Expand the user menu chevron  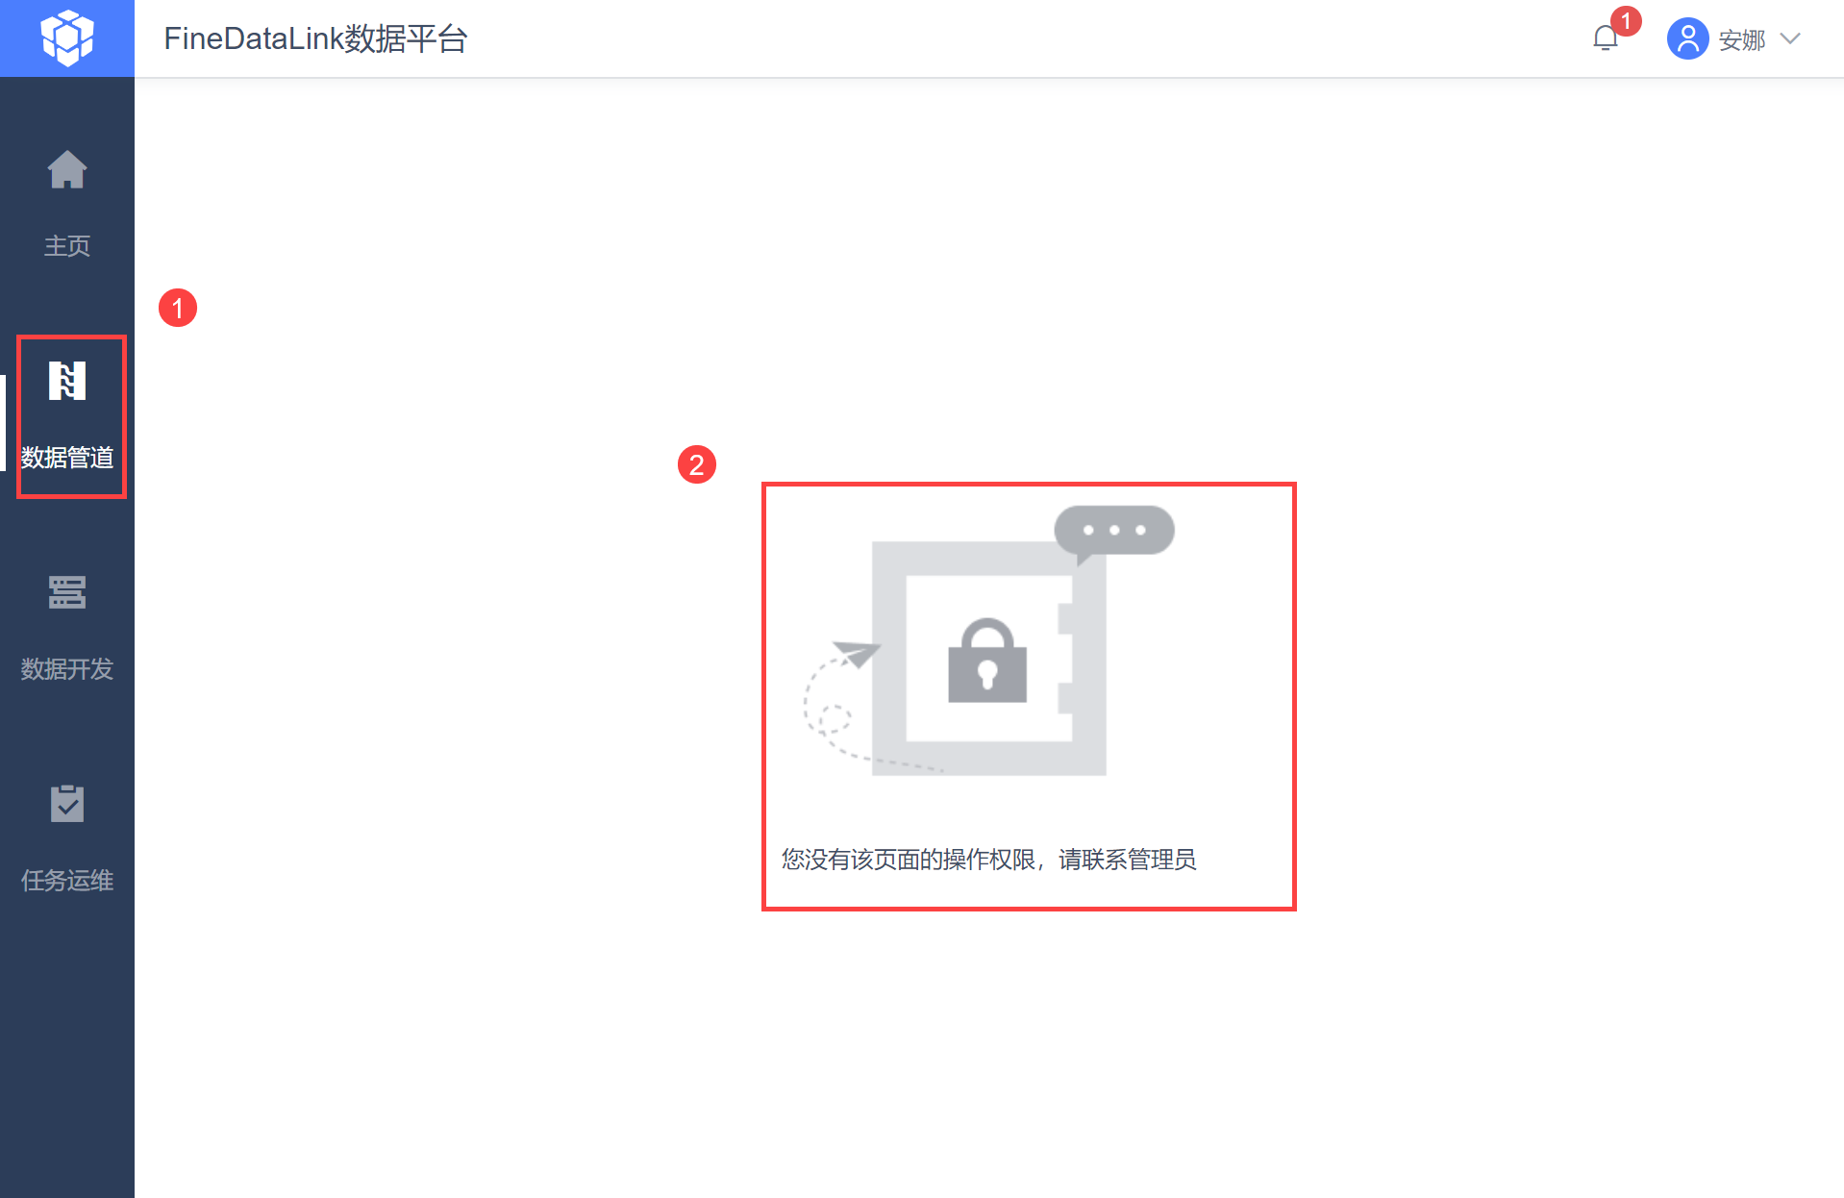tap(1789, 38)
